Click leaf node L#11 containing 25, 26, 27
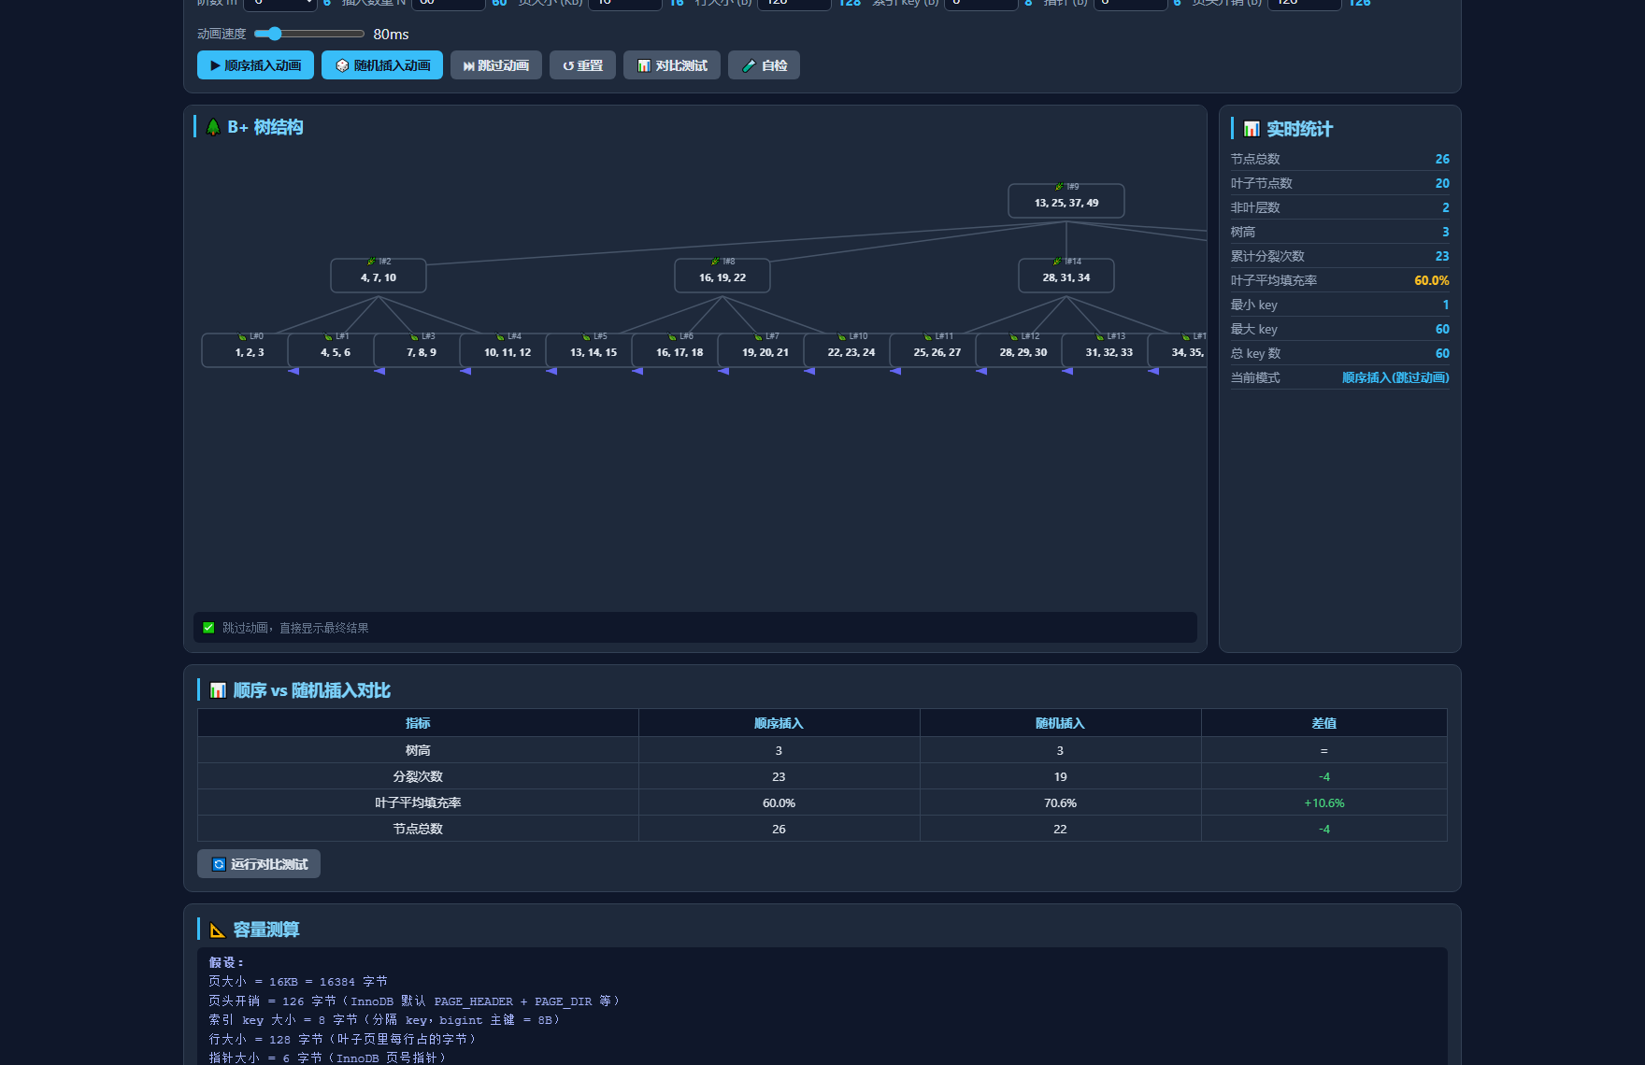The width and height of the screenshot is (1645, 1065). point(937,350)
